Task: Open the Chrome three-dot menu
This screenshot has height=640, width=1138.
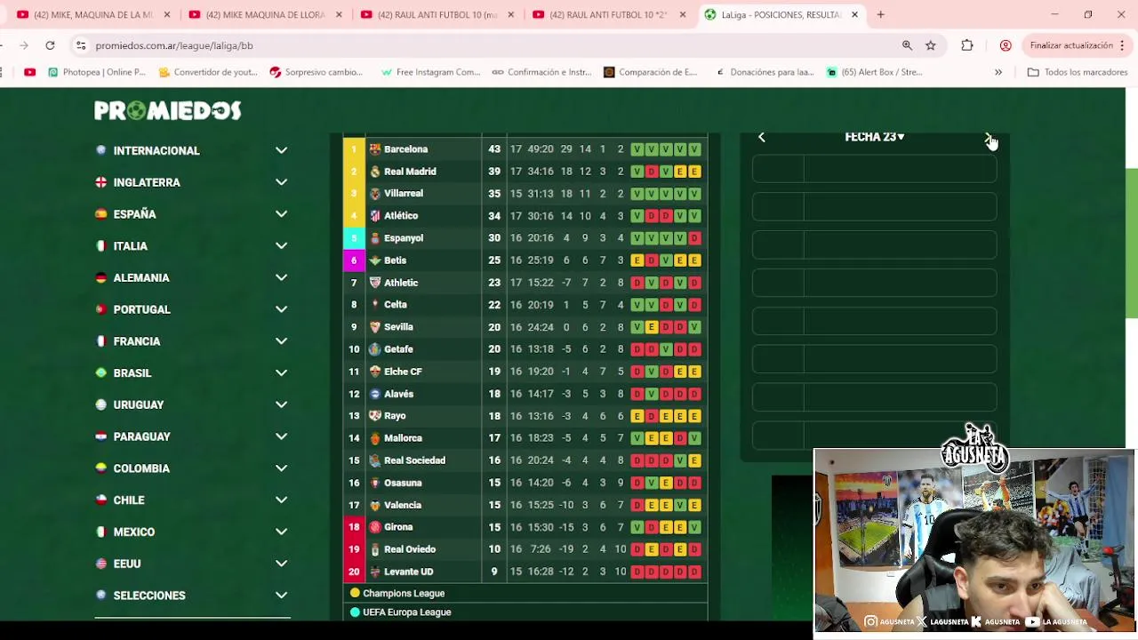Action: [1122, 45]
